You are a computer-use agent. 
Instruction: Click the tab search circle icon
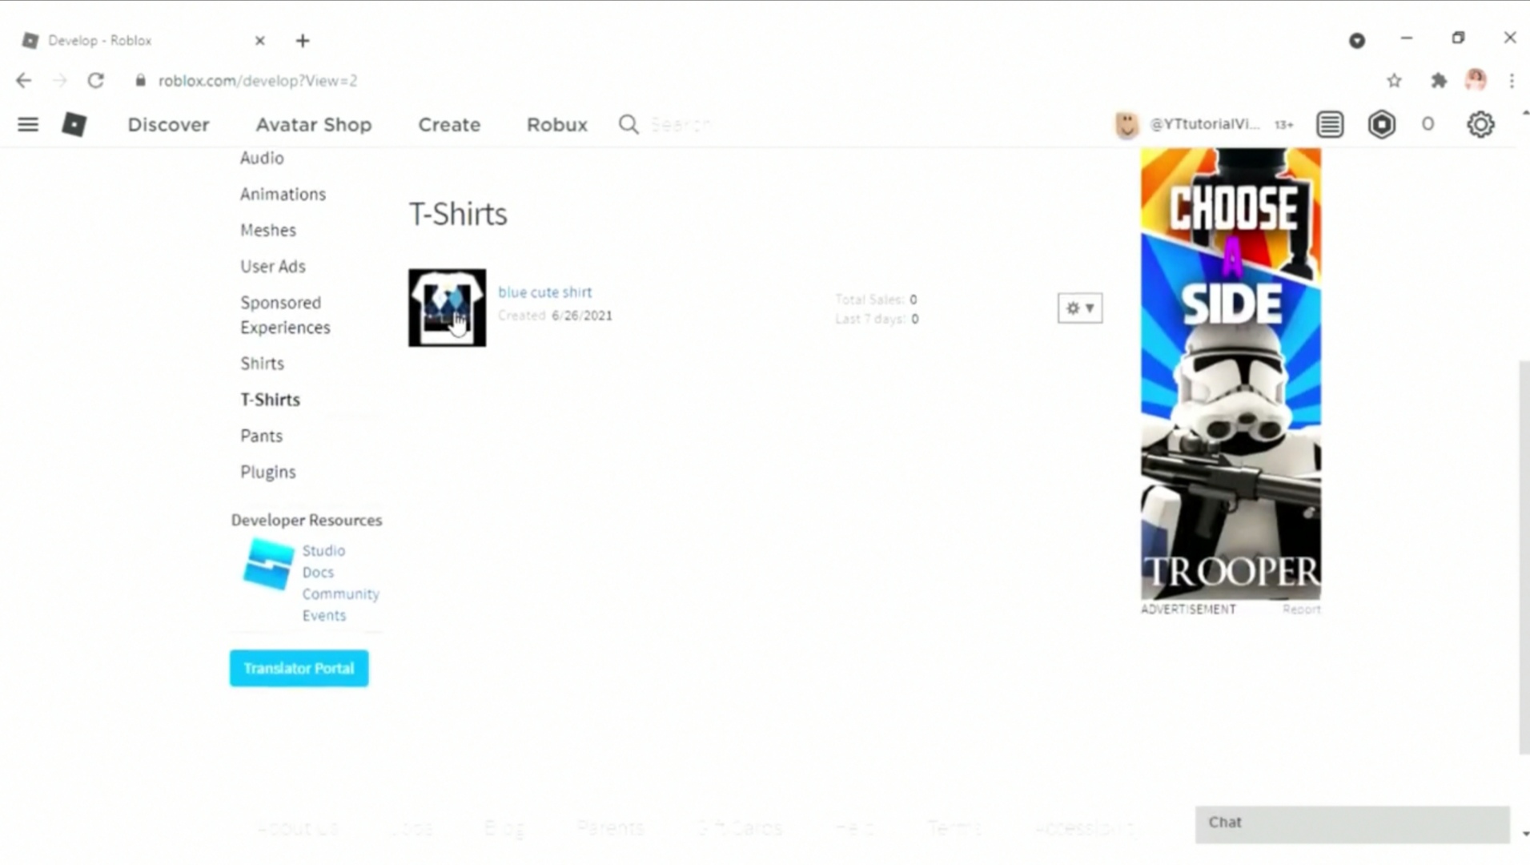pyautogui.click(x=1357, y=40)
